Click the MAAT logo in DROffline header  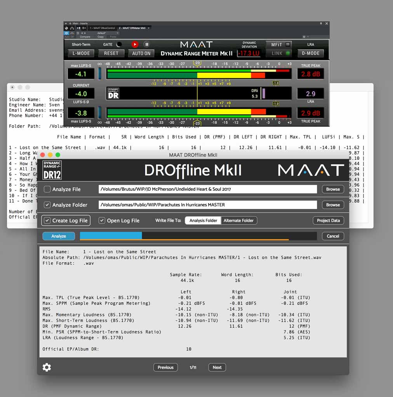click(x=311, y=170)
